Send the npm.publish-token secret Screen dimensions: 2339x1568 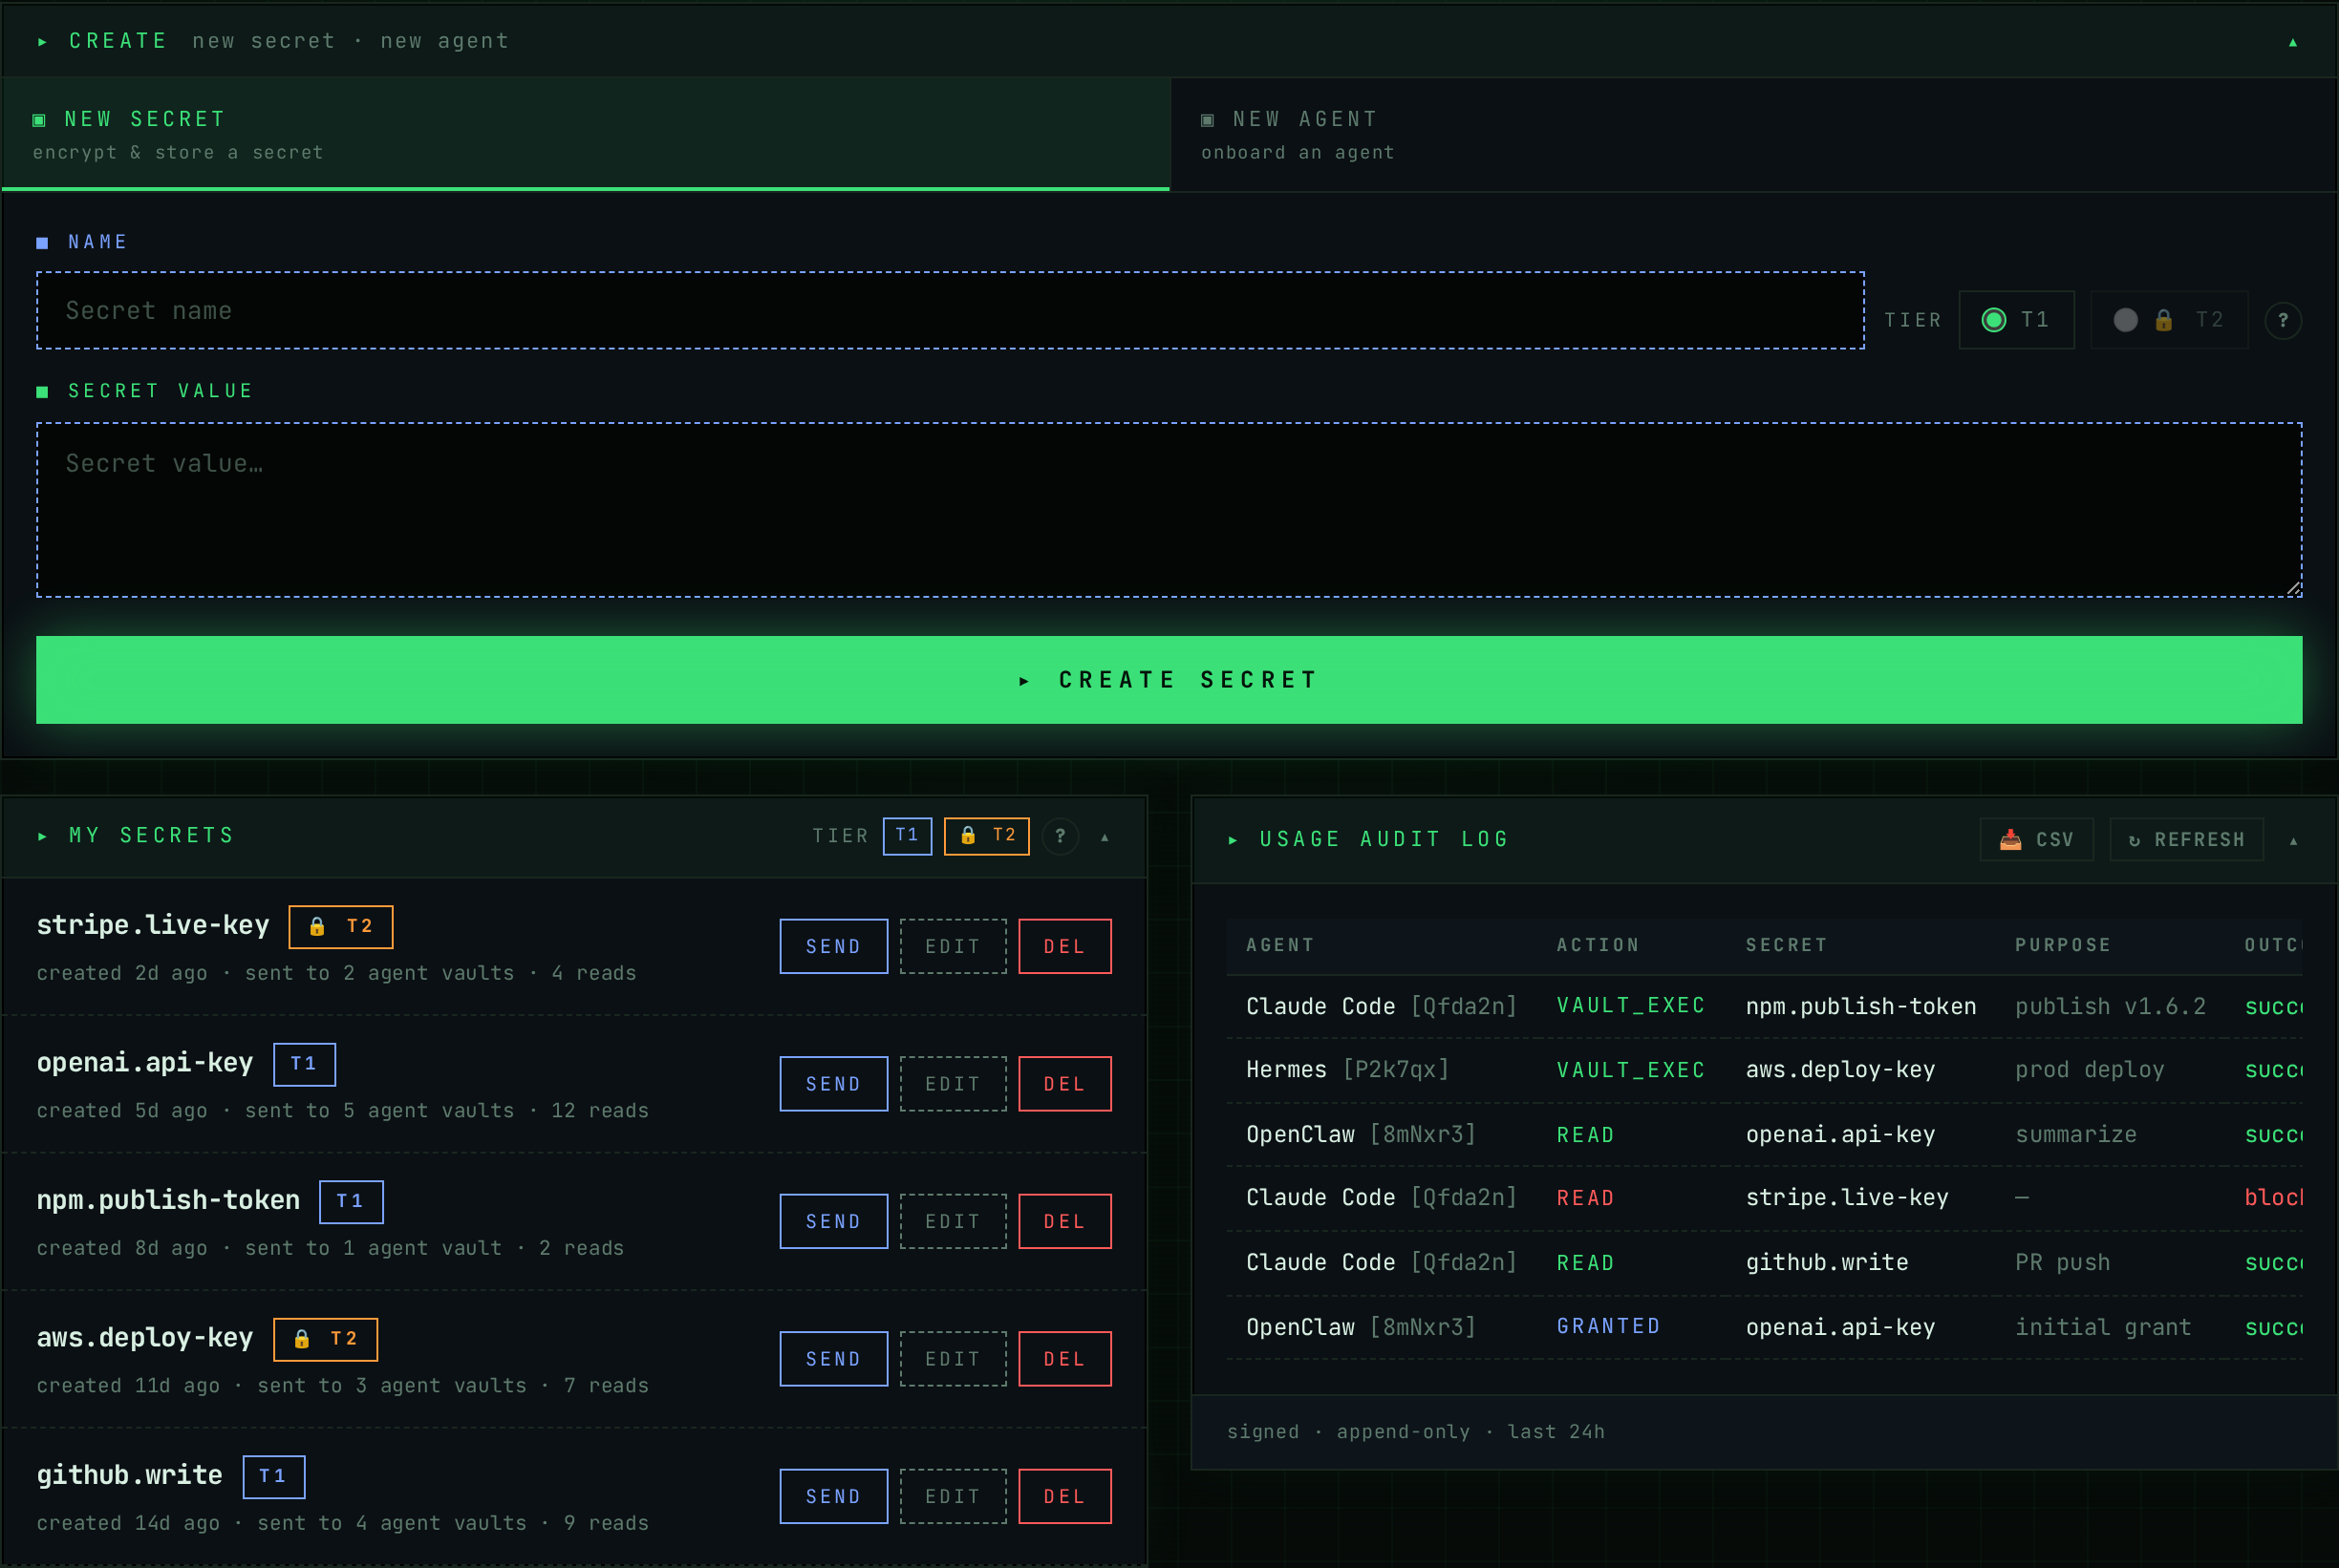coord(833,1221)
